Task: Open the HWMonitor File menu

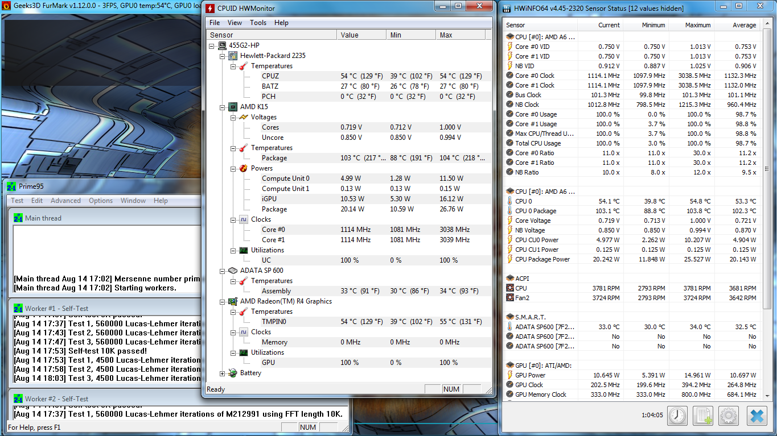Action: click(215, 23)
